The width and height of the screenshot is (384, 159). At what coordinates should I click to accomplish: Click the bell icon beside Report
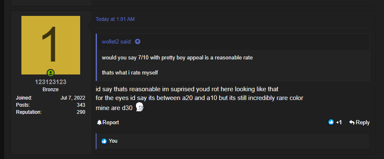99,122
